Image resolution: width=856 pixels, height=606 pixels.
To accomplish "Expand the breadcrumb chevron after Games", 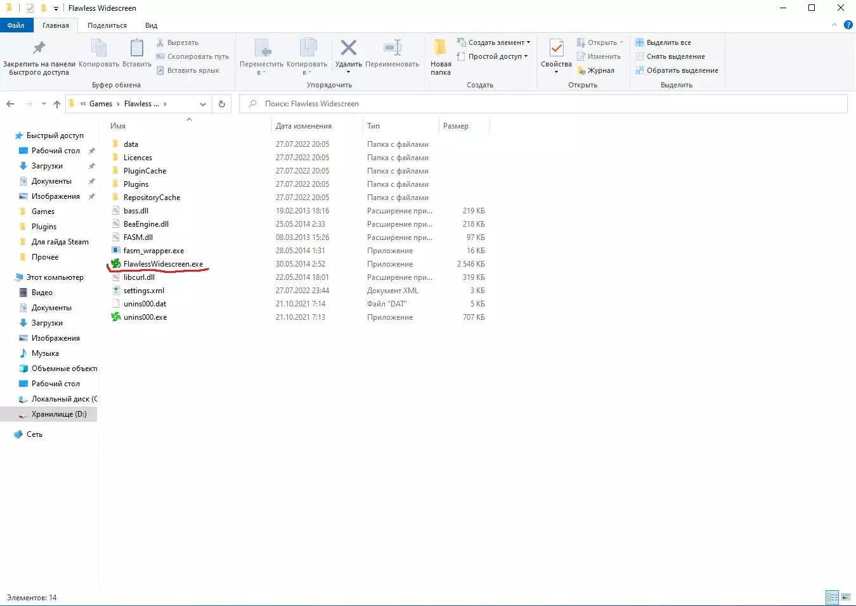I will coord(118,104).
